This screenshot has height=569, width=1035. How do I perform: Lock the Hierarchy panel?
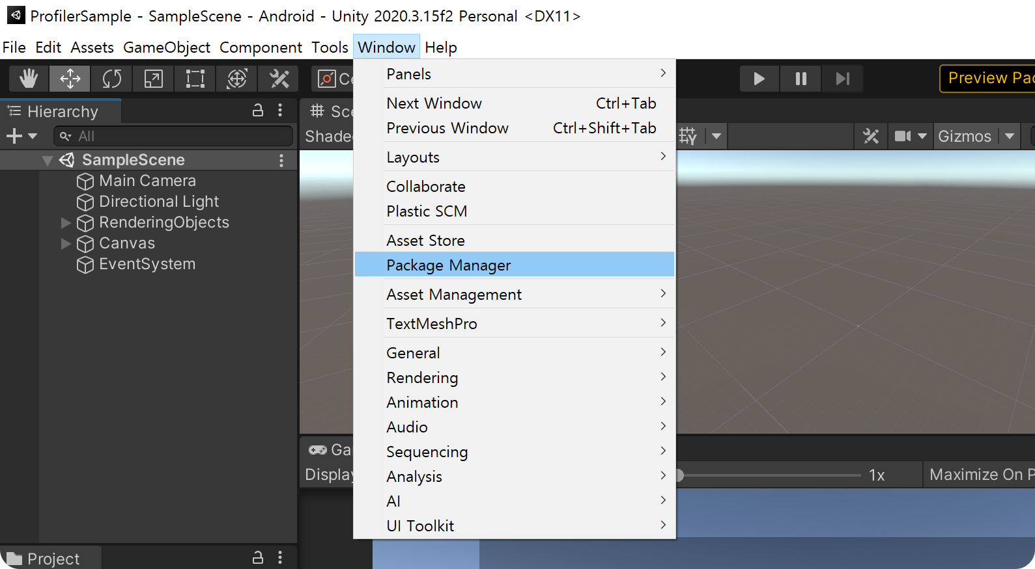pos(258,111)
